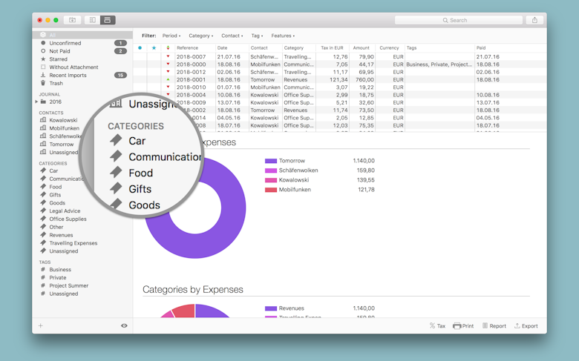The width and height of the screenshot is (579, 361).
Task: Click the Trash bin icon
Action: click(x=43, y=83)
